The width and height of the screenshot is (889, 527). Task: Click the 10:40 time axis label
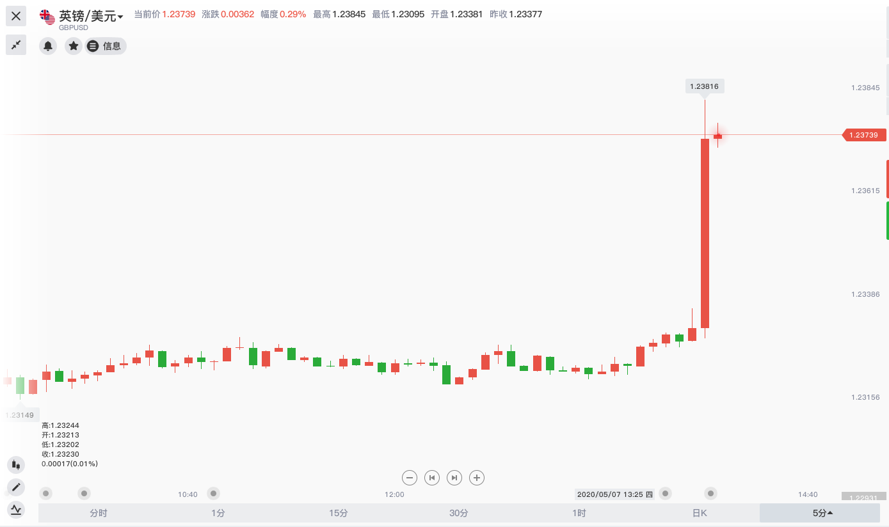tap(188, 494)
